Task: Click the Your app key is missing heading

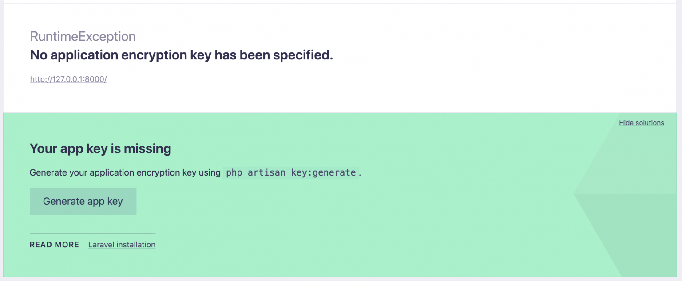Action: [x=100, y=148]
